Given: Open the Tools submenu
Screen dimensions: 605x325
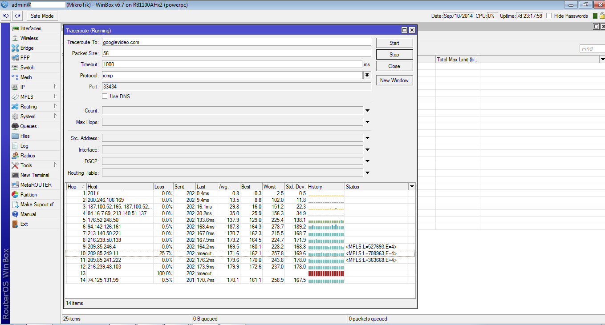Looking at the screenshot, I should [26, 165].
